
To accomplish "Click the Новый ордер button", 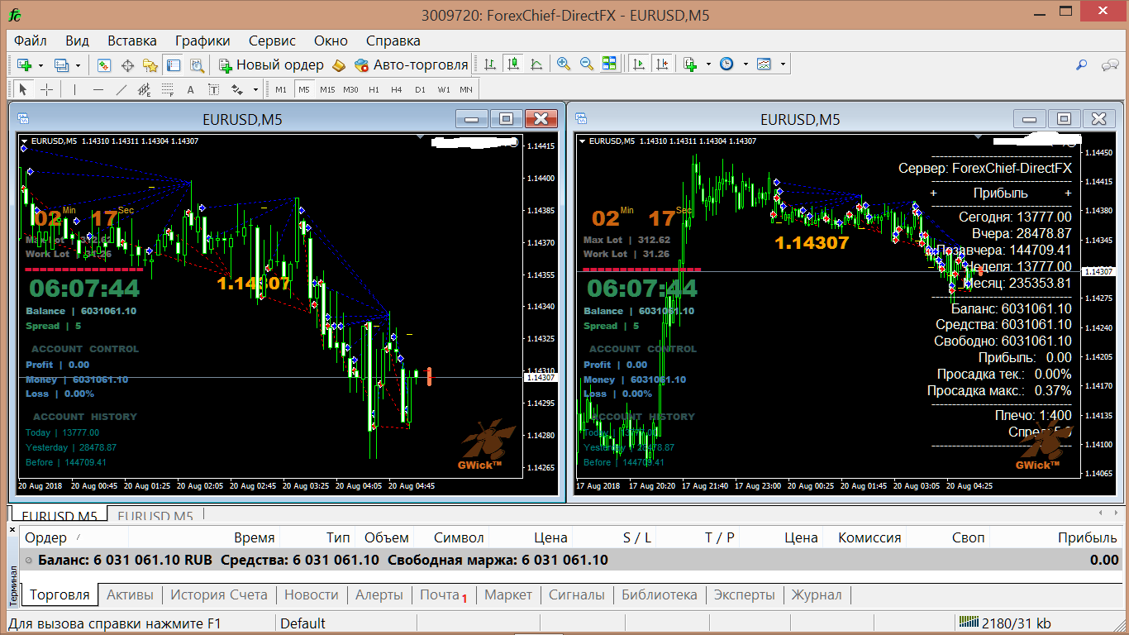I will point(271,64).
